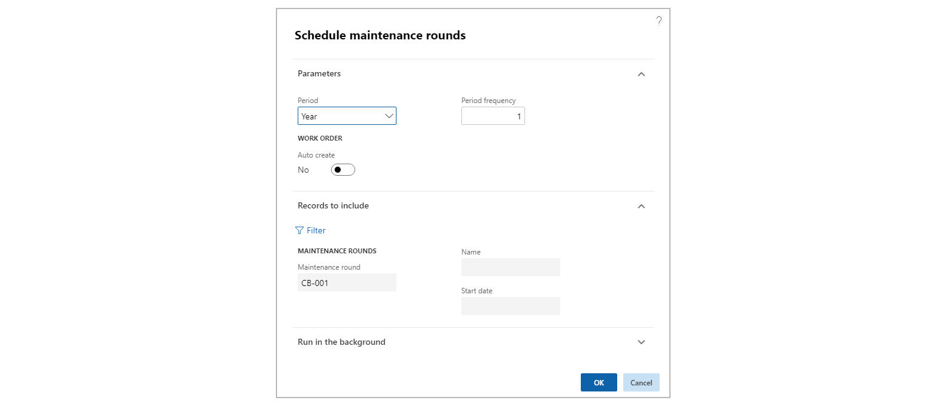Click the help question mark icon
Viewport: 947px width, 406px height.
pyautogui.click(x=659, y=21)
